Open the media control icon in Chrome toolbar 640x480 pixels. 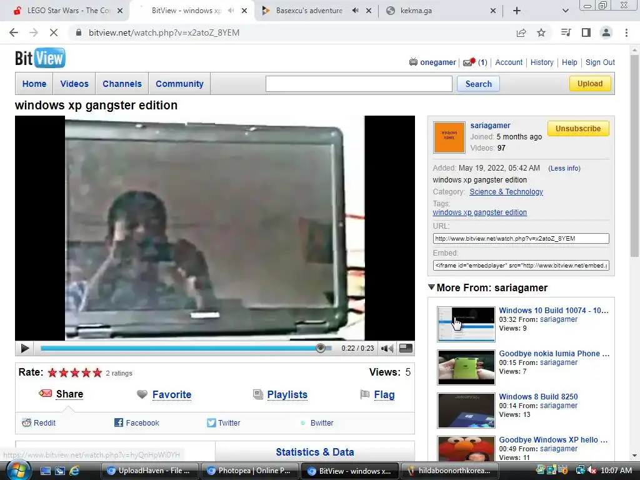pos(566,32)
